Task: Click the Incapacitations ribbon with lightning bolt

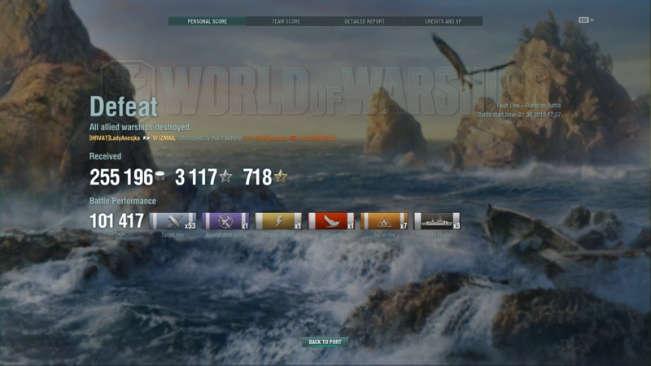Action: click(x=278, y=221)
